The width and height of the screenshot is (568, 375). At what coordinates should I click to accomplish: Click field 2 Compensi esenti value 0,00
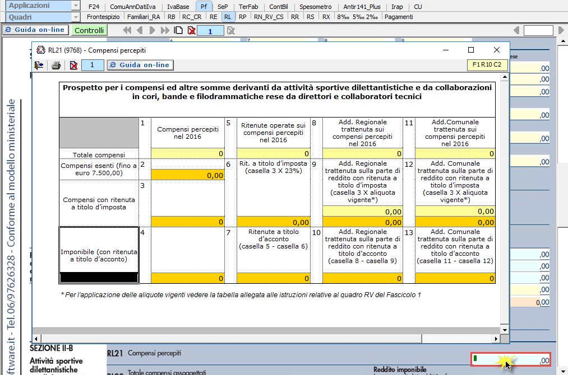188,175
